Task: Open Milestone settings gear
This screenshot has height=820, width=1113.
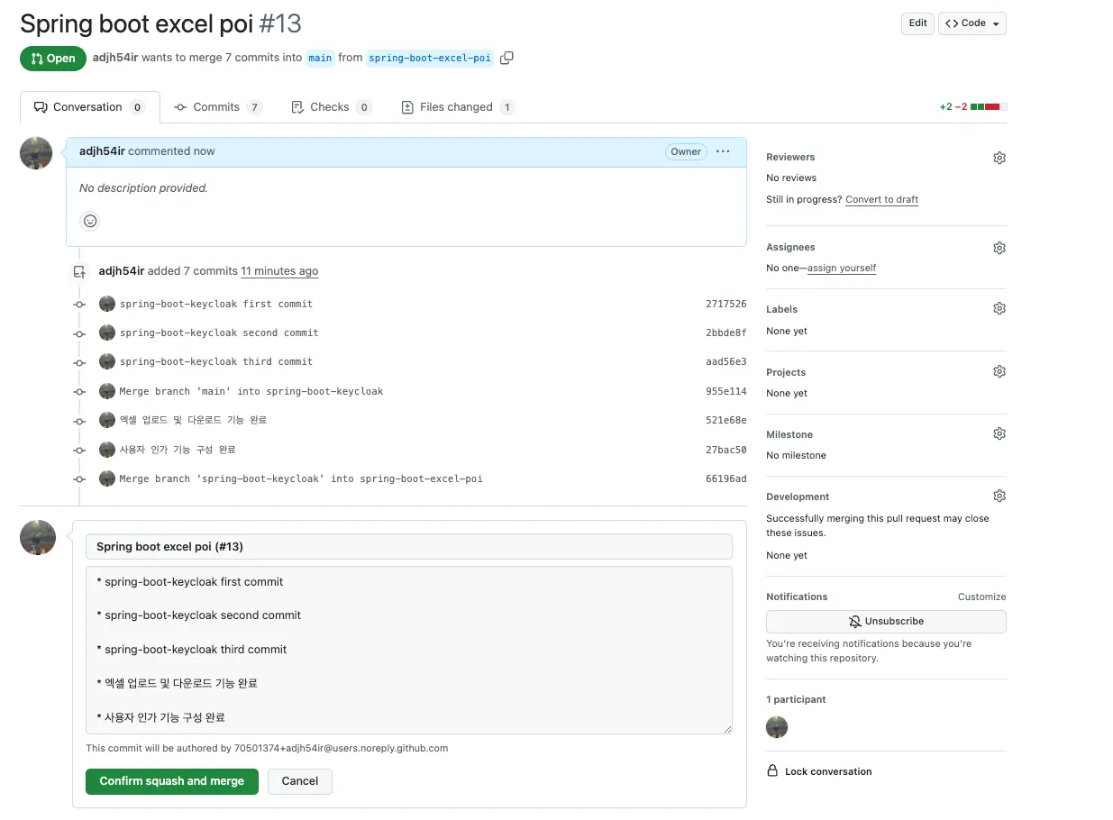Action: (999, 433)
